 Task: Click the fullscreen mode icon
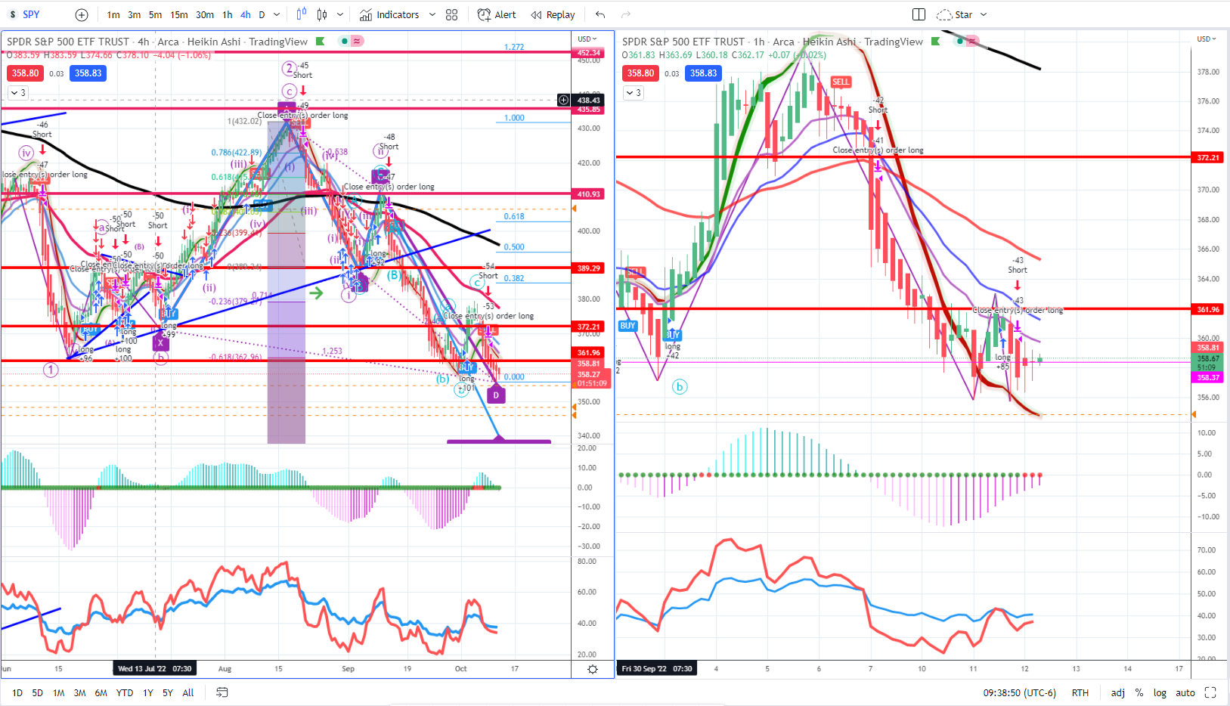[1210, 692]
